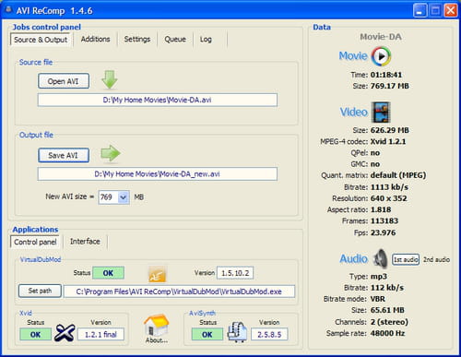461x357 pixels.
Task: Click the resolution value 640 x 352
Action: [389, 198]
